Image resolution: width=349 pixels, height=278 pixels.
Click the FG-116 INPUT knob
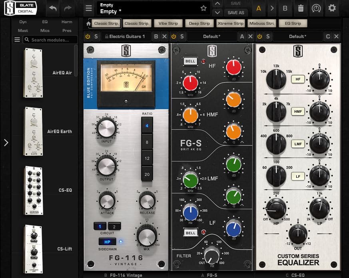pyautogui.click(x=106, y=128)
